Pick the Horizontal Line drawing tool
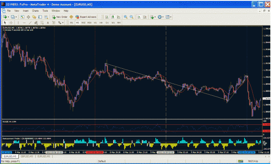272x164 pixels. click(x=24, y=23)
